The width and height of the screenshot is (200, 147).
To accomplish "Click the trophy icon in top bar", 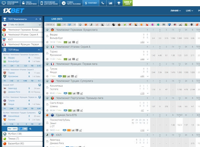I will tap(118, 3).
